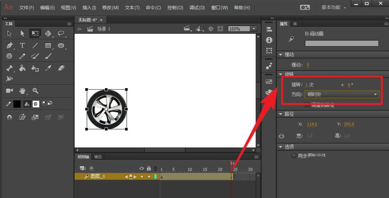The image size is (389, 198).
Task: Click the 缓动 value 0
Action: pyautogui.click(x=308, y=65)
